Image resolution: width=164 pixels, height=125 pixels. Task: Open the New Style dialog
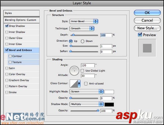pyautogui.click(x=147, y=28)
